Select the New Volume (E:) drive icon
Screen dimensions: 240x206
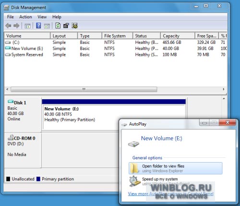(x=8, y=48)
